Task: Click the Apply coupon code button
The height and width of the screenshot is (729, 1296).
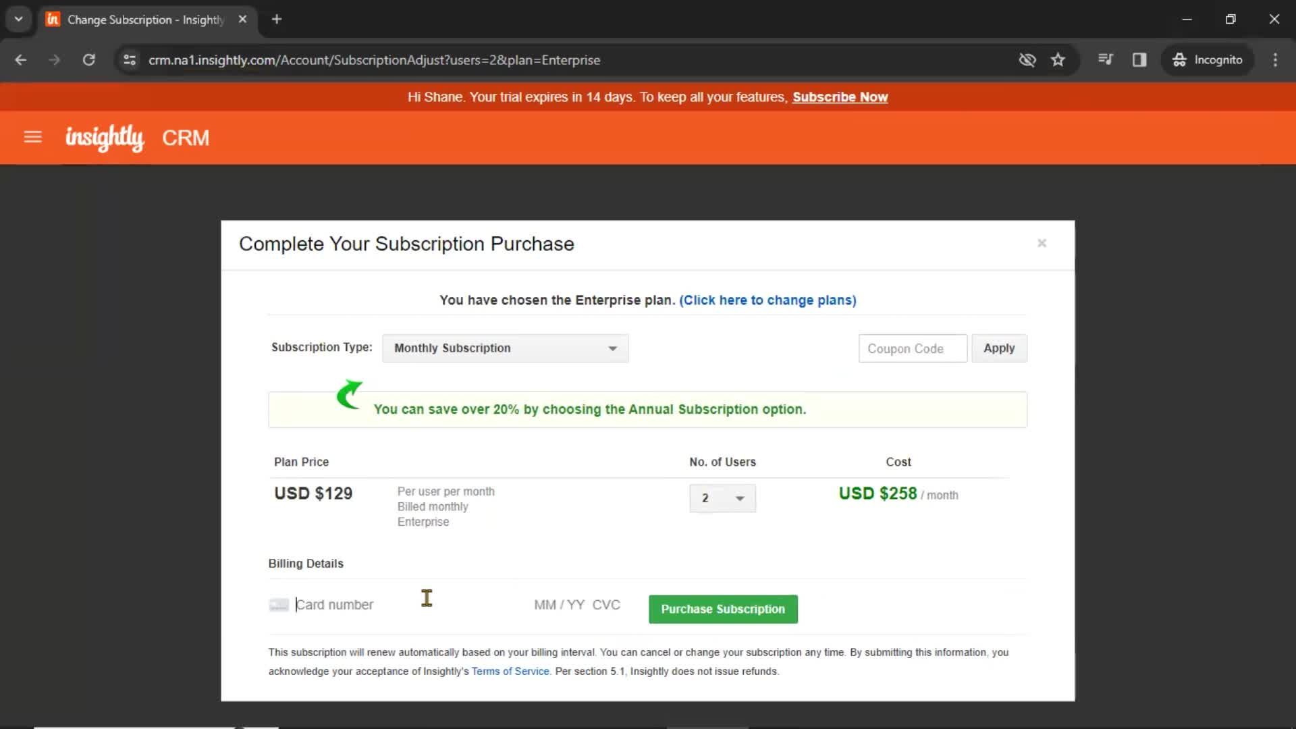Action: coord(1000,348)
